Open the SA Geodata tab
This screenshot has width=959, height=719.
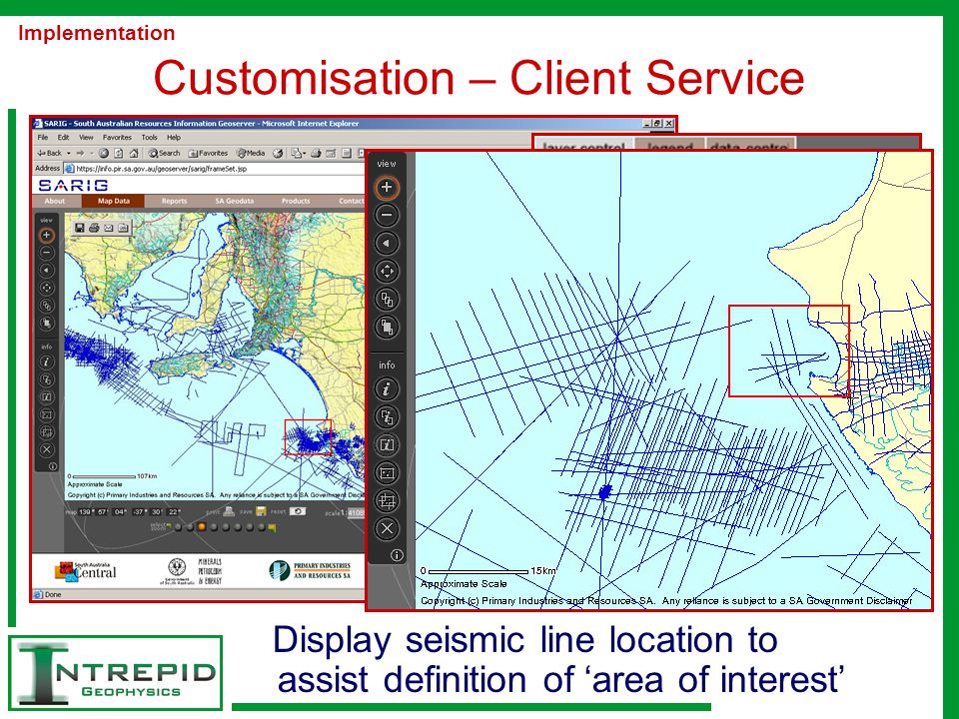234,201
